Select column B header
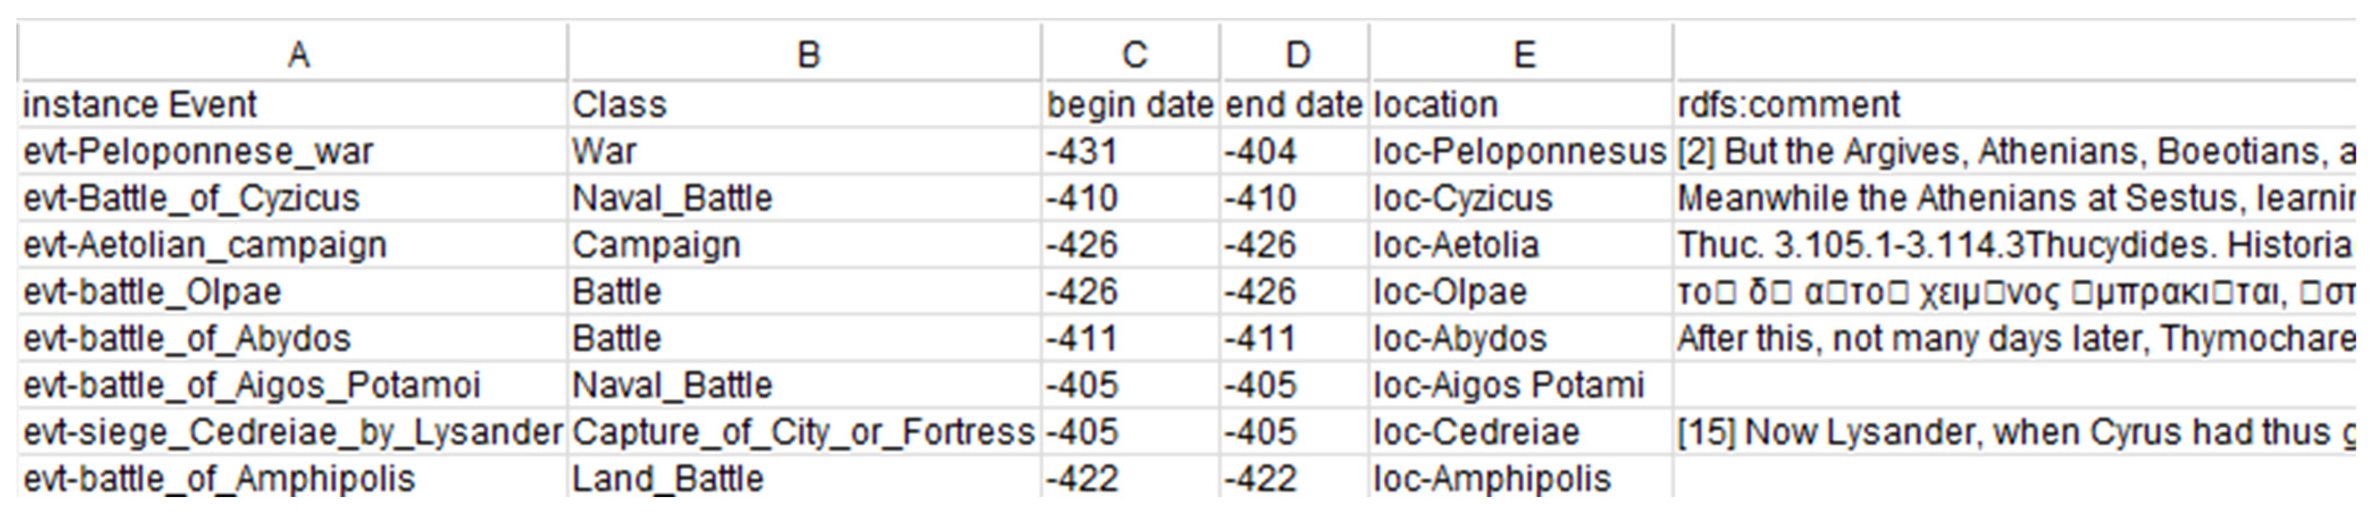The height and width of the screenshot is (518, 2371). tap(805, 54)
